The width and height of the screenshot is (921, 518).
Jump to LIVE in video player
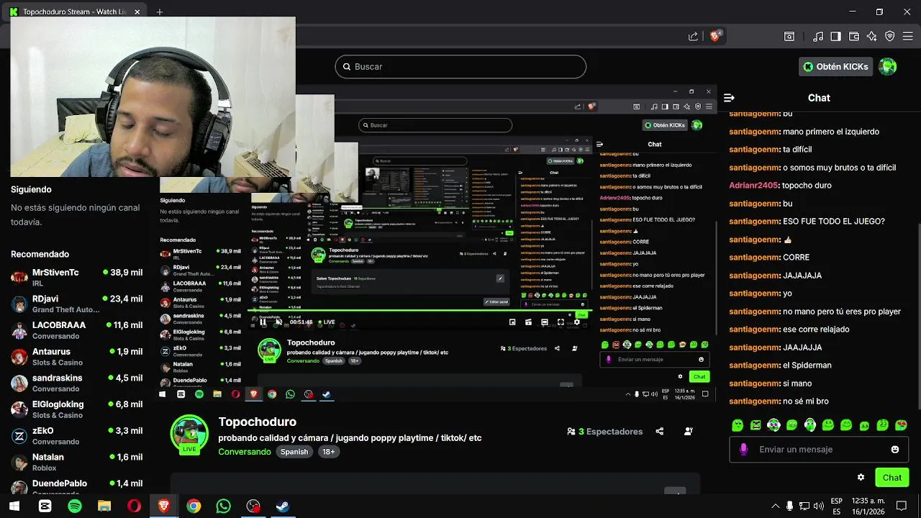tap(326, 322)
